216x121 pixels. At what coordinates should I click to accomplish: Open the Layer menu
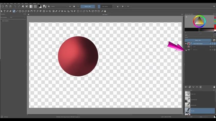[x=15, y=3]
